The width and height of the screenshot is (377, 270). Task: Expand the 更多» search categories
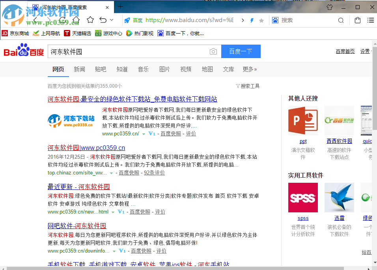click(249, 69)
